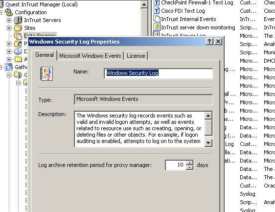Viewport: 275px width, 212px height.
Task: Click the InTrust Internal Events document icon
Action: 157,19
